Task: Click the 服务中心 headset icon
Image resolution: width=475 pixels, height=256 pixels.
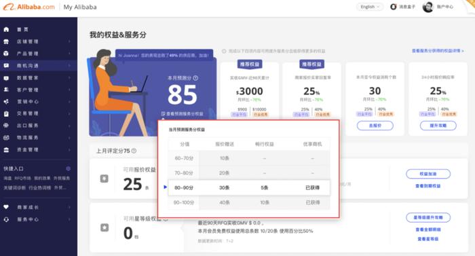Action: coord(6,219)
